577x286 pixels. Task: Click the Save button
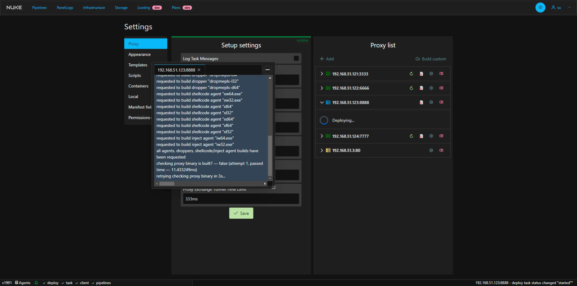click(x=241, y=213)
